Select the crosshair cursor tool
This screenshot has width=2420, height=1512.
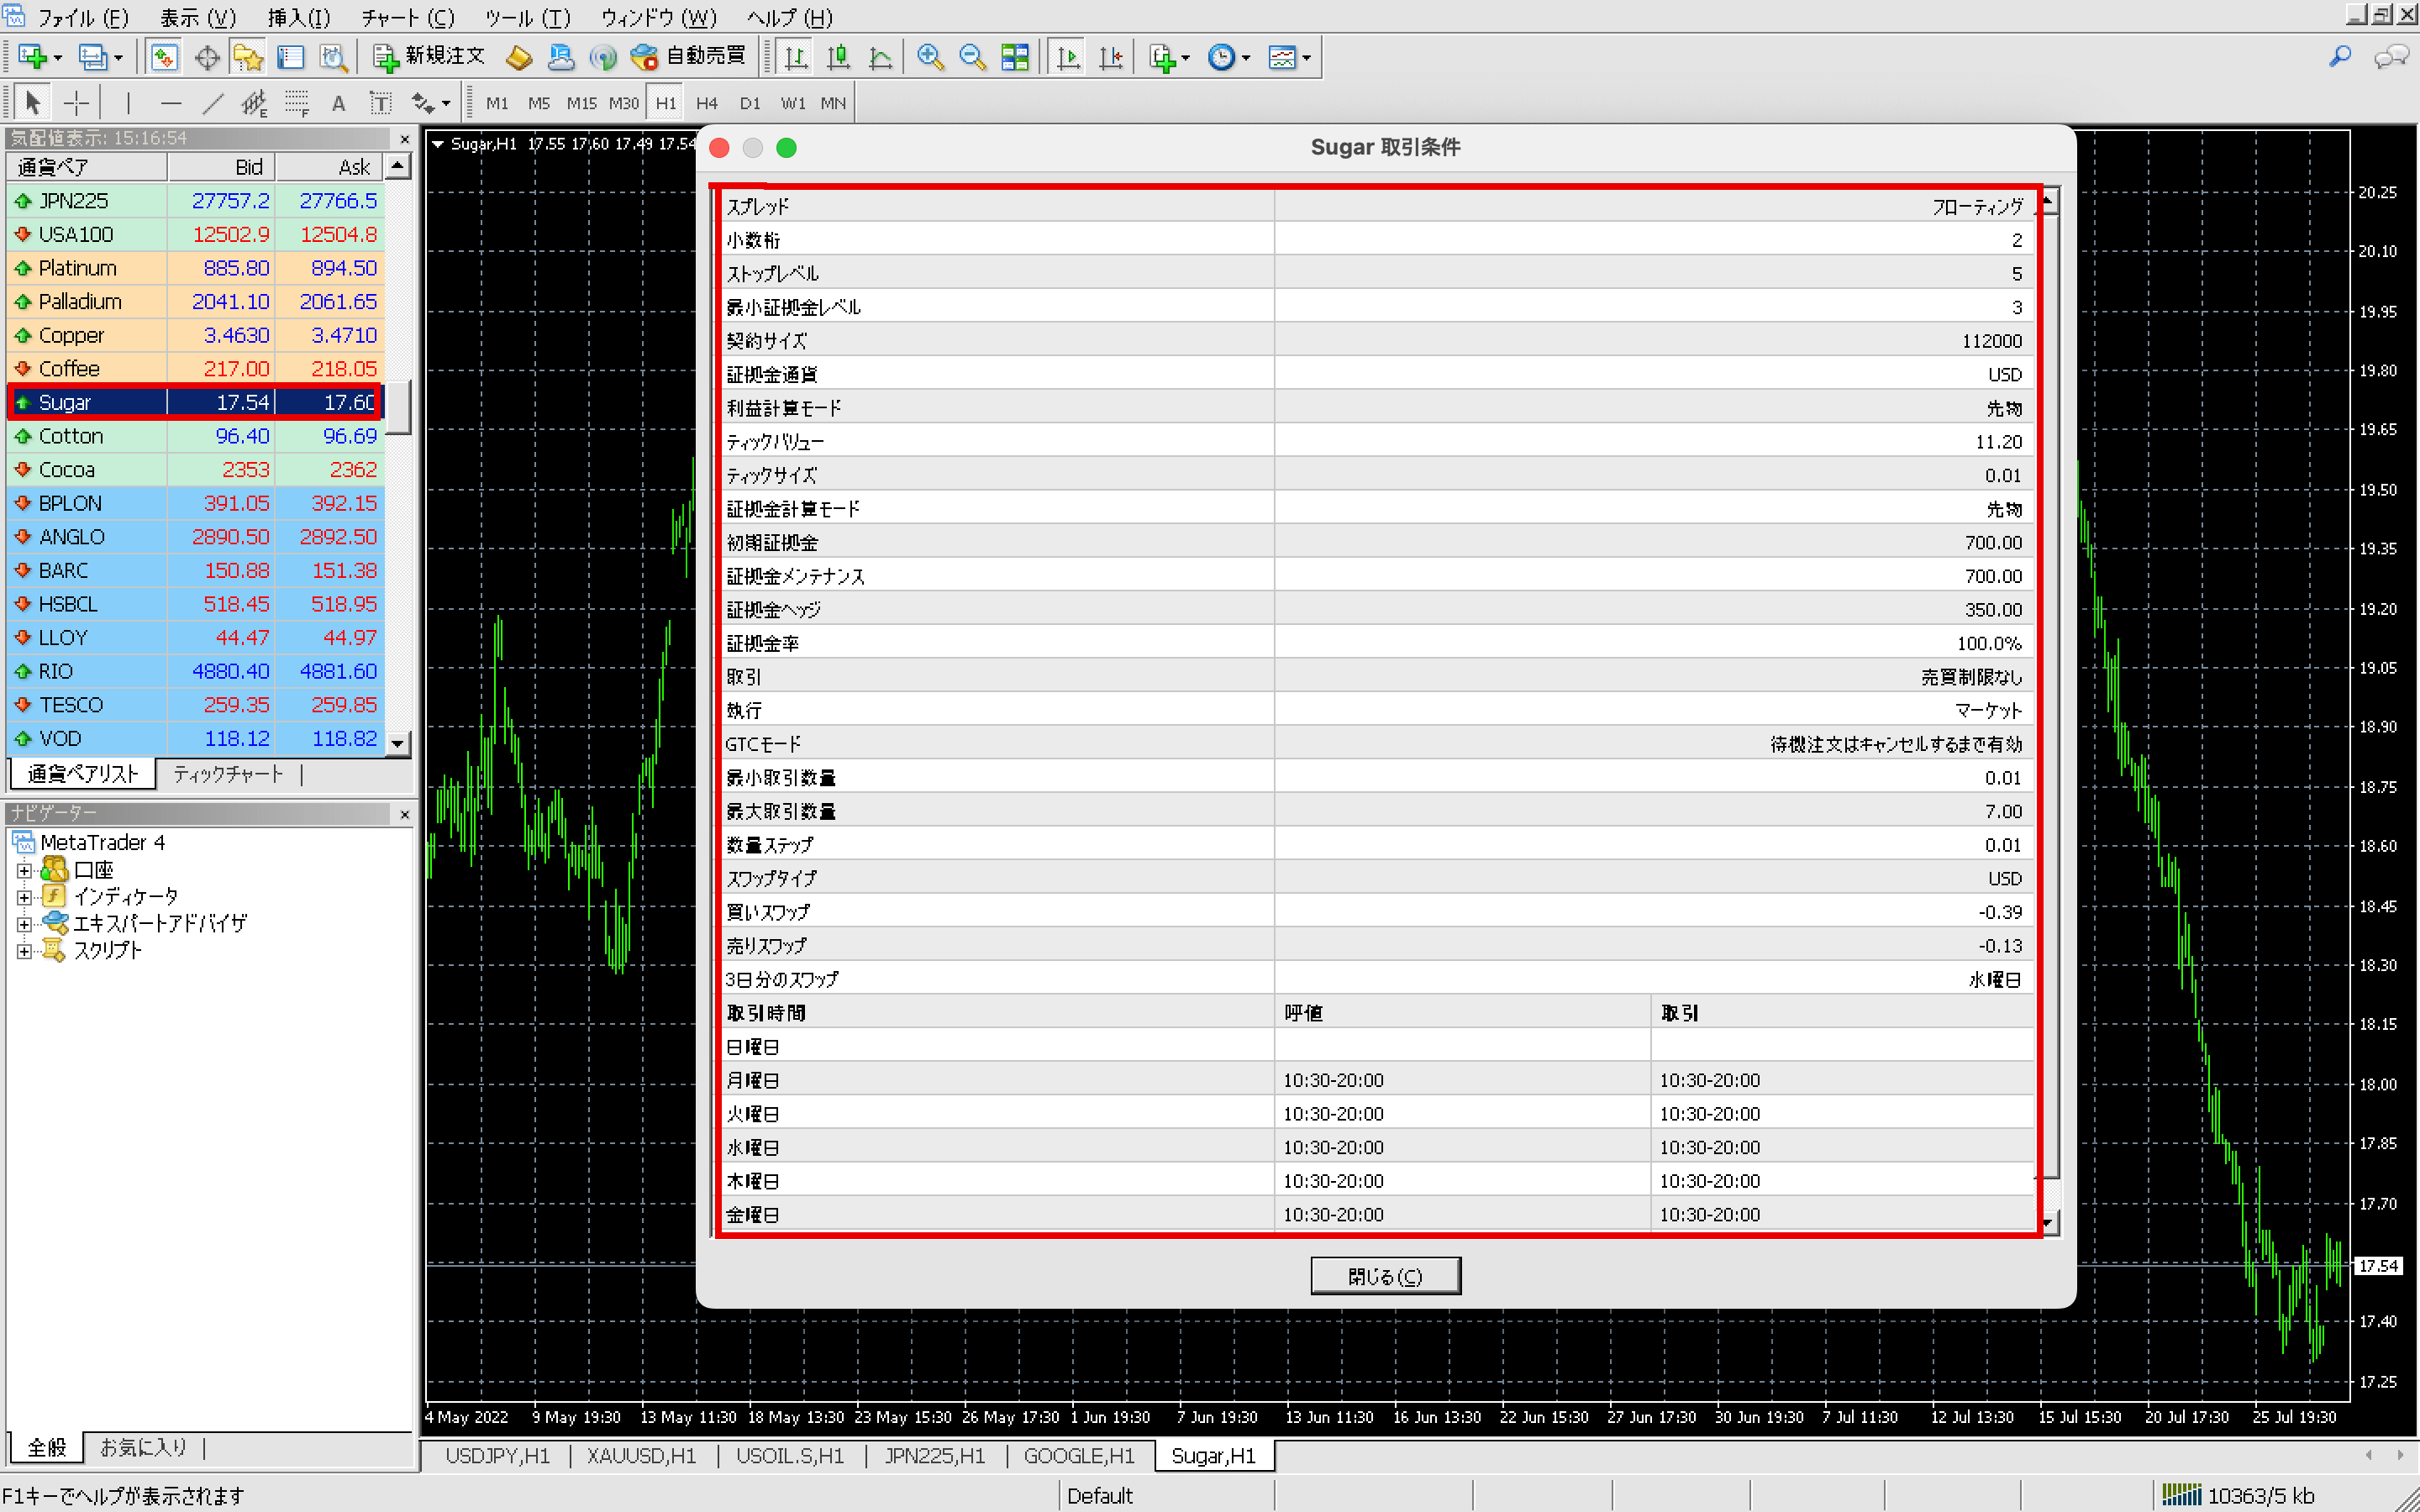[76, 103]
